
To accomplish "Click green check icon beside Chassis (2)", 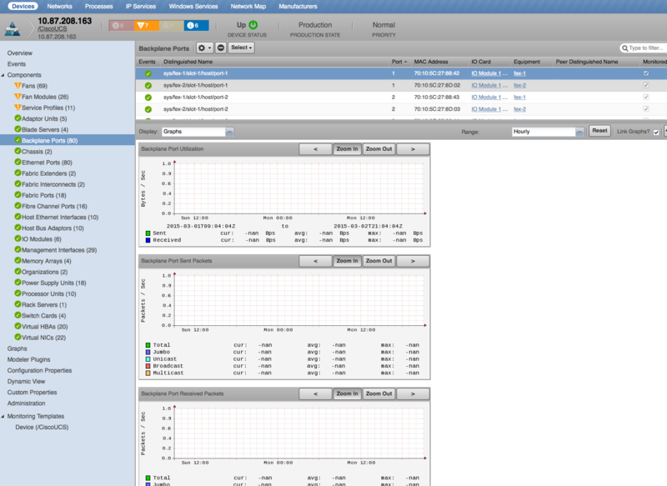I will pos(18,151).
